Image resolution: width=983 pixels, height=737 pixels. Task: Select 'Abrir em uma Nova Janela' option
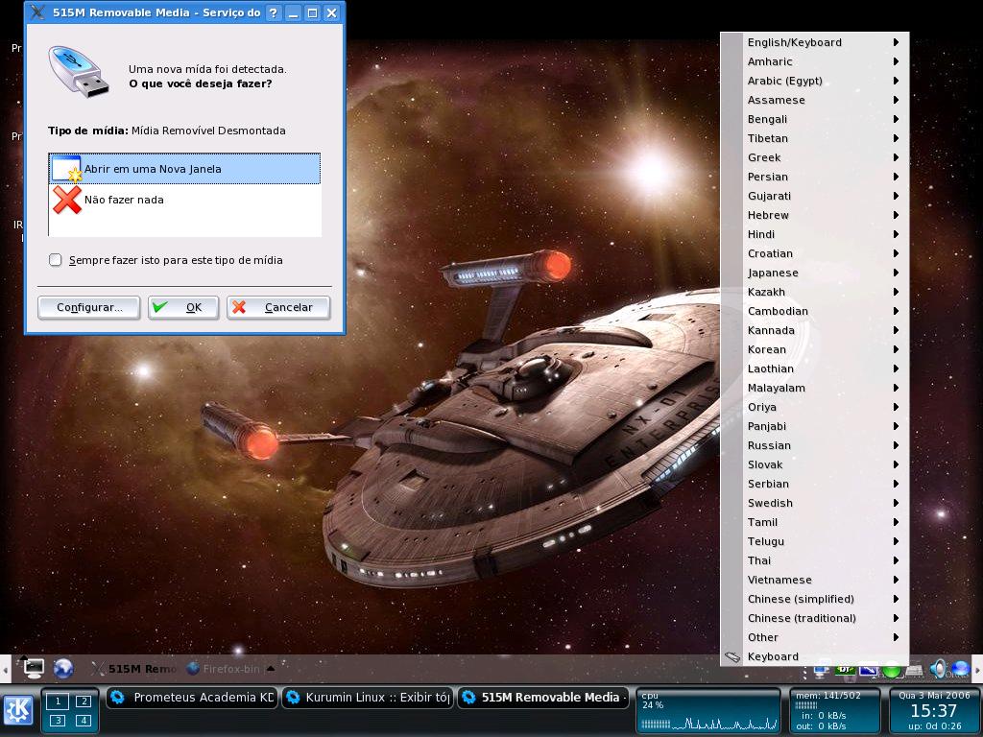184,169
